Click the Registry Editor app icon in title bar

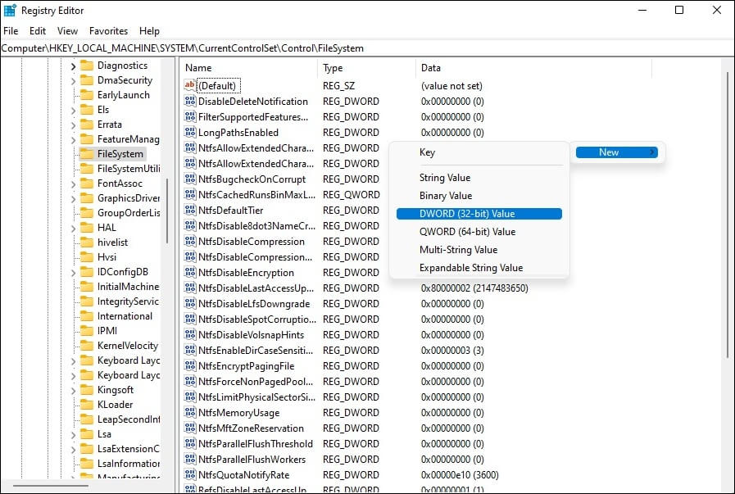[10, 11]
